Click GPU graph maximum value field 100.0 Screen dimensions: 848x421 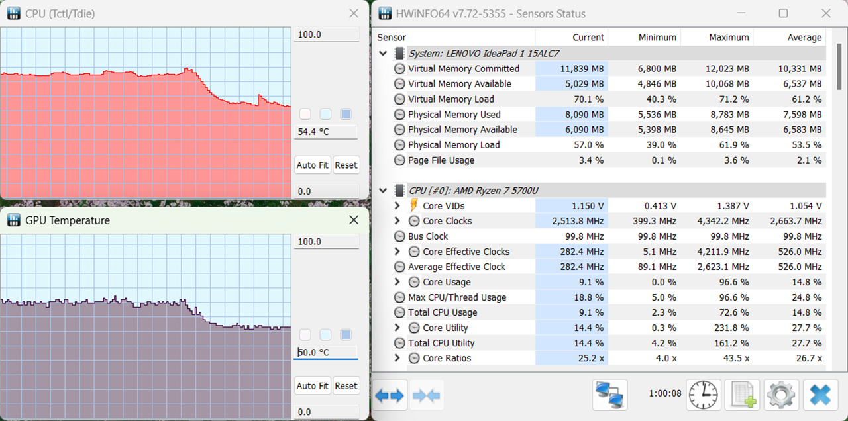coord(327,242)
